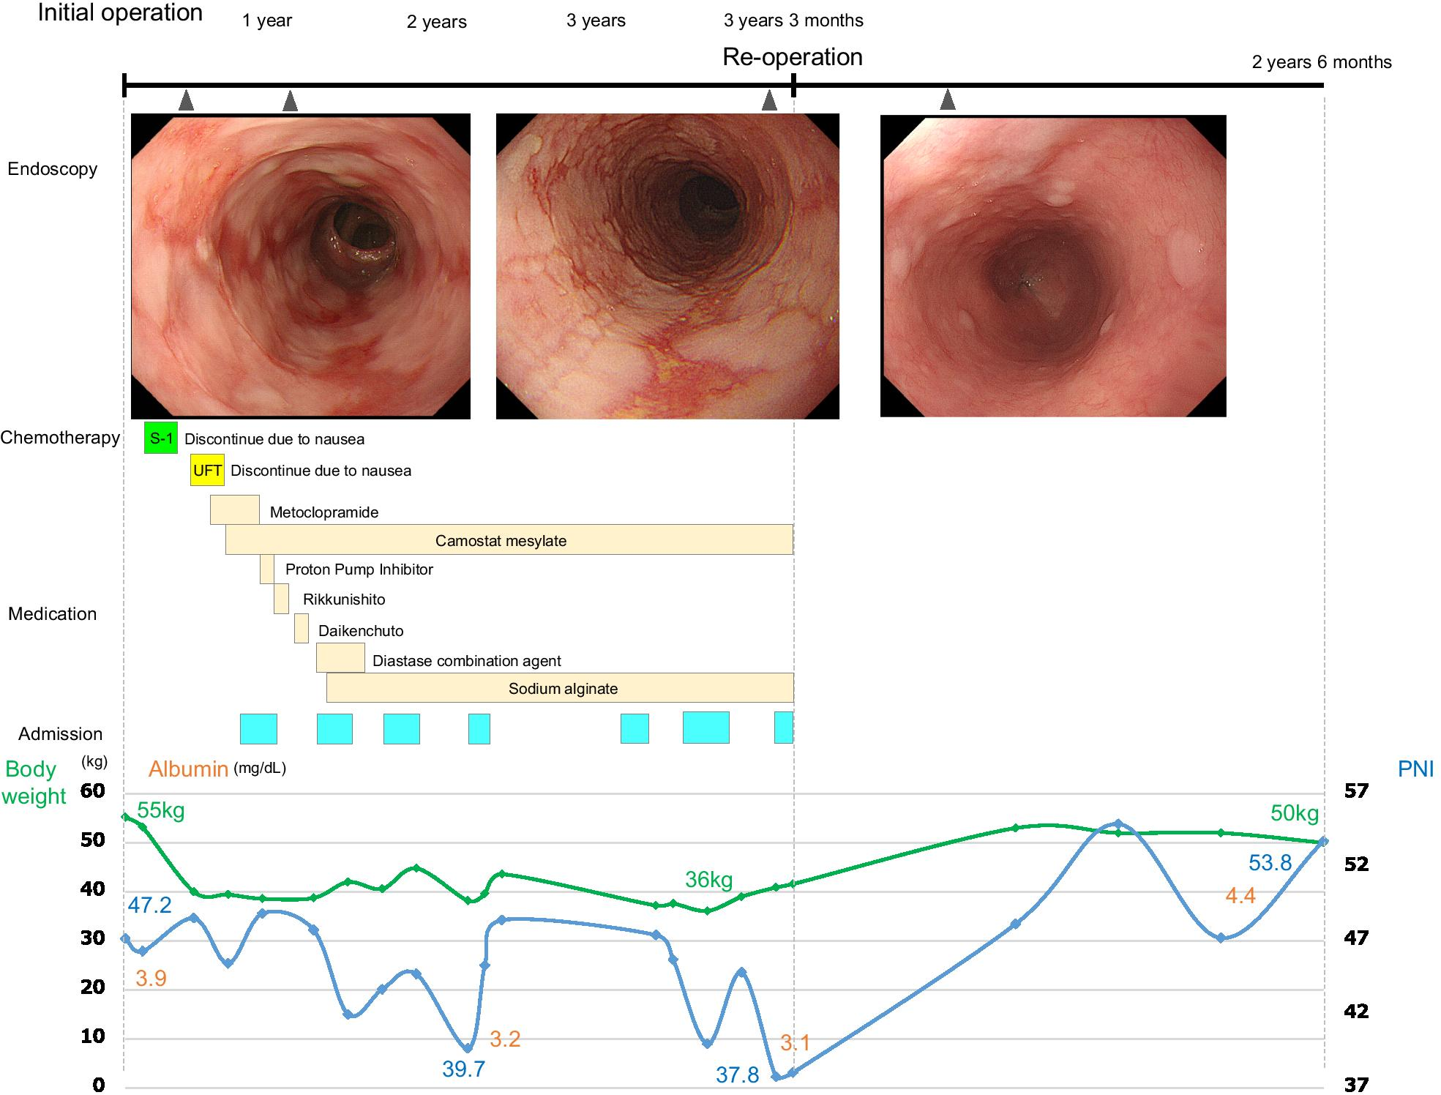Click the albumin value '3.2'
Image resolution: width=1441 pixels, height=1095 pixels.
505,1039
